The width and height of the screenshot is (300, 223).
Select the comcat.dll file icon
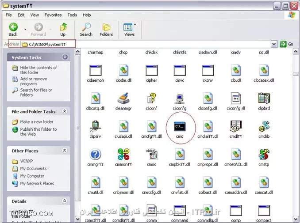[x=264, y=182]
